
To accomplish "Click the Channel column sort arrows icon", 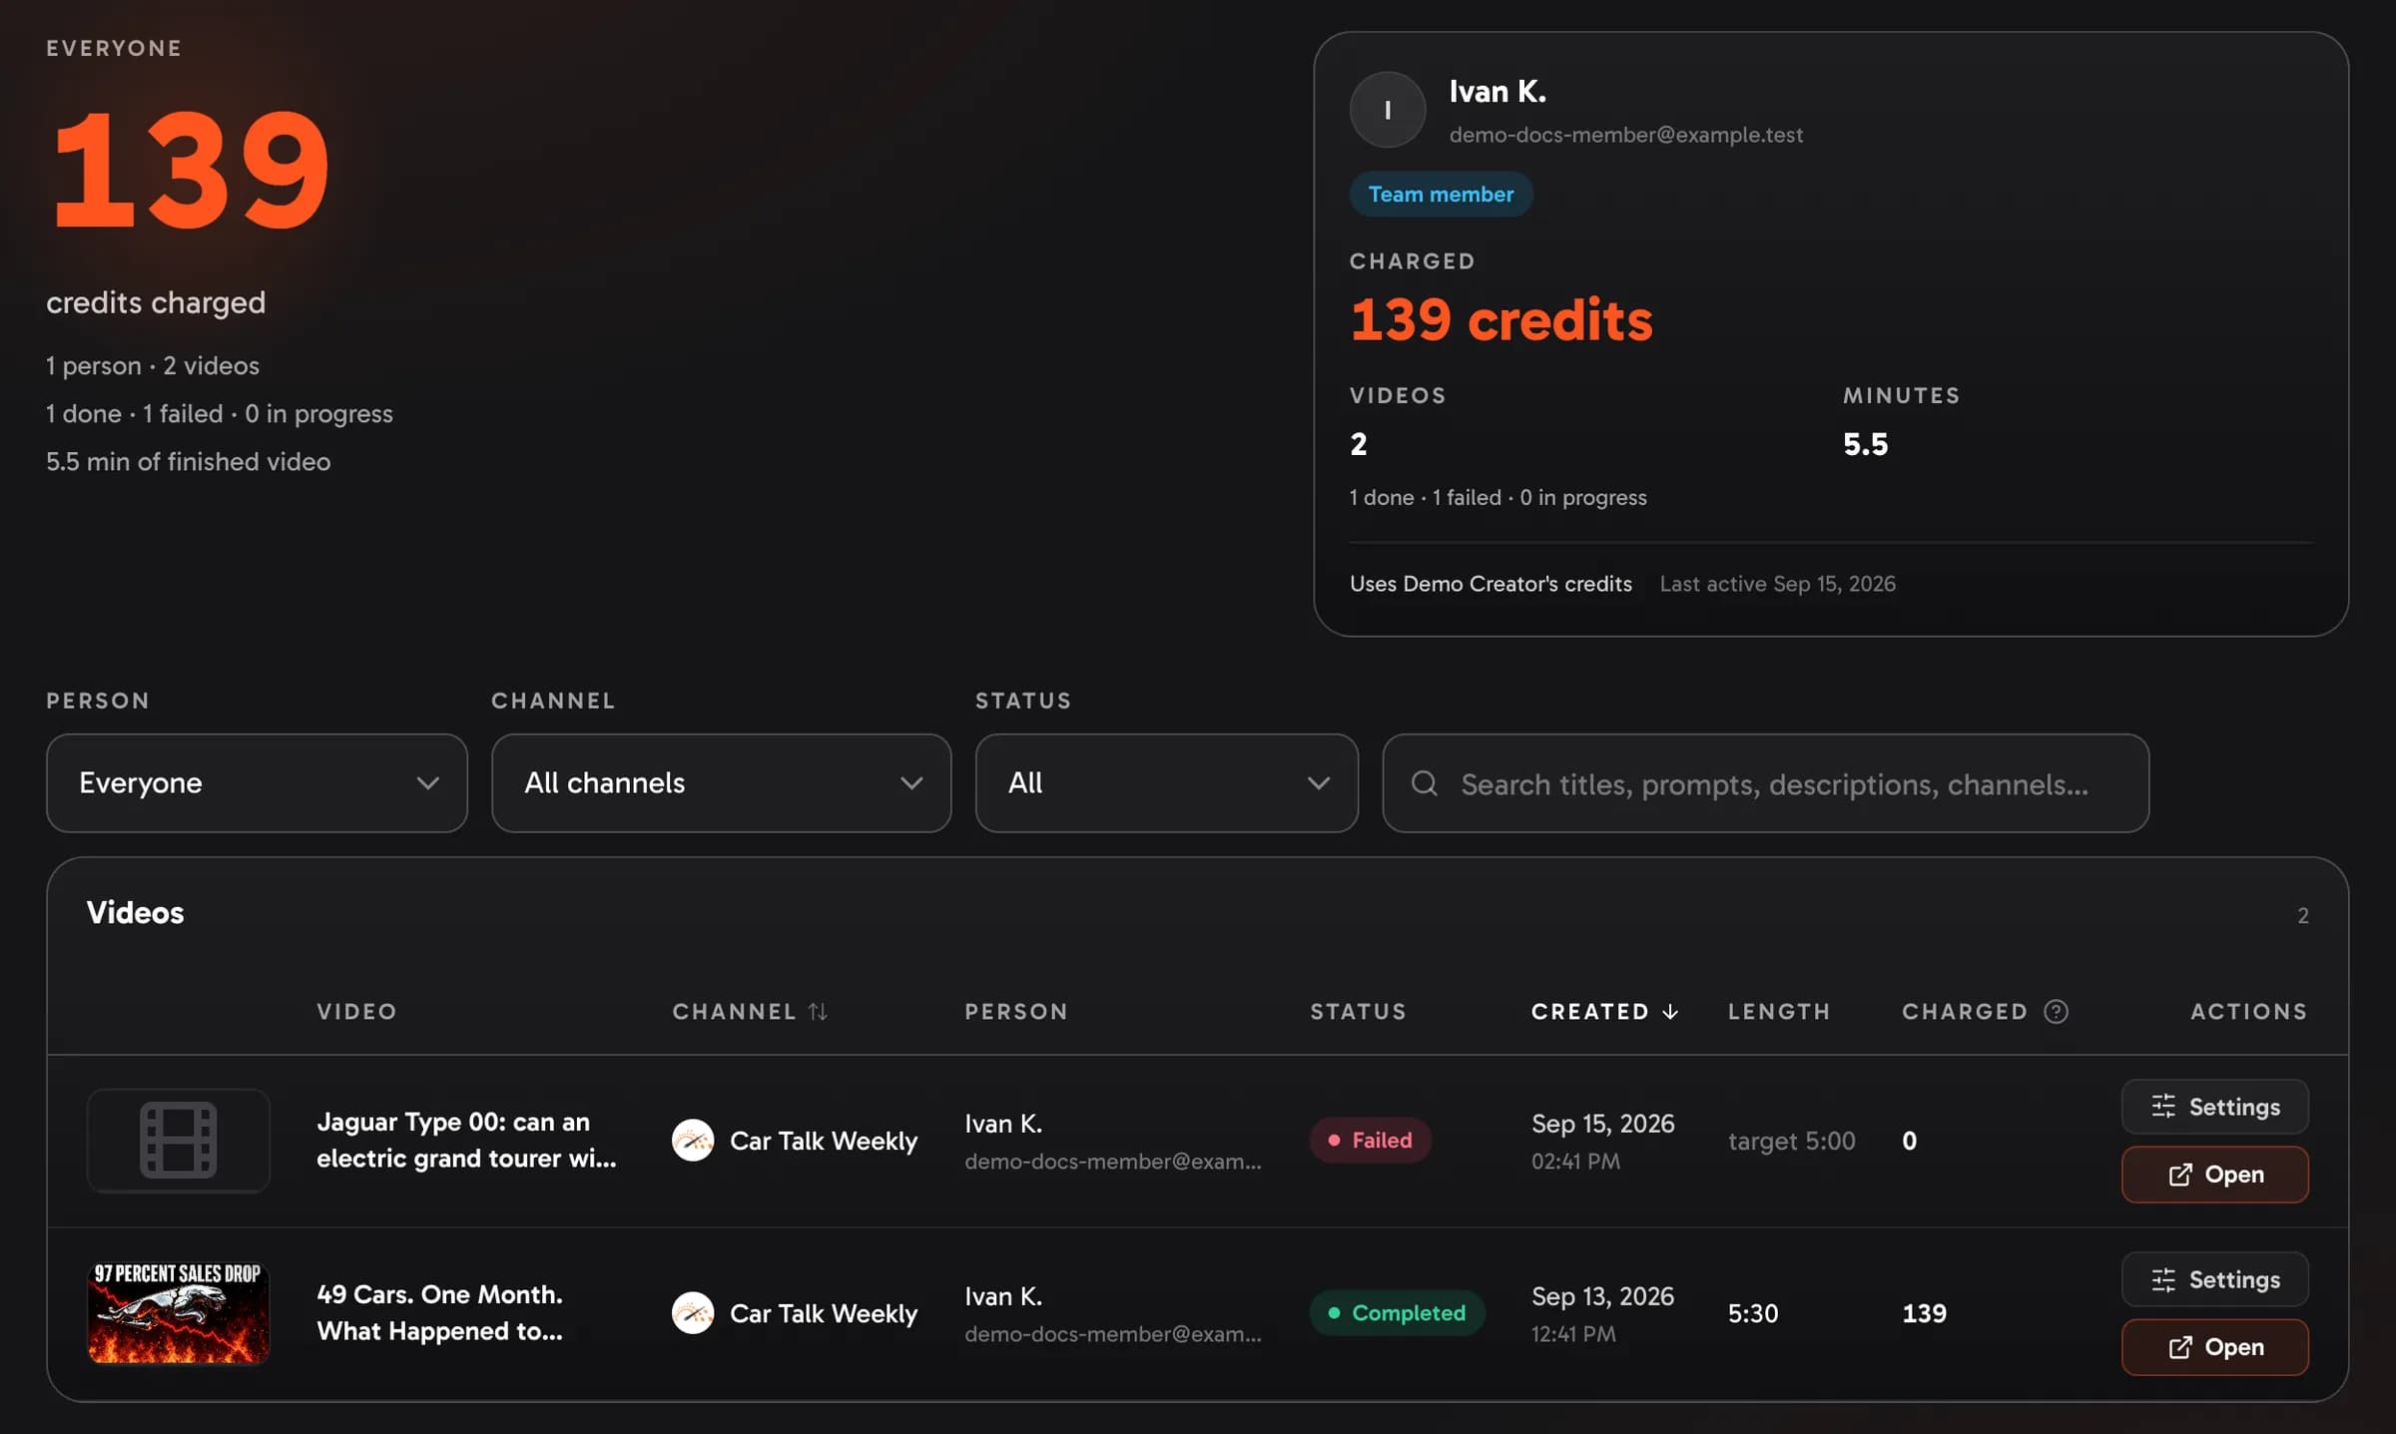I will click(818, 1011).
